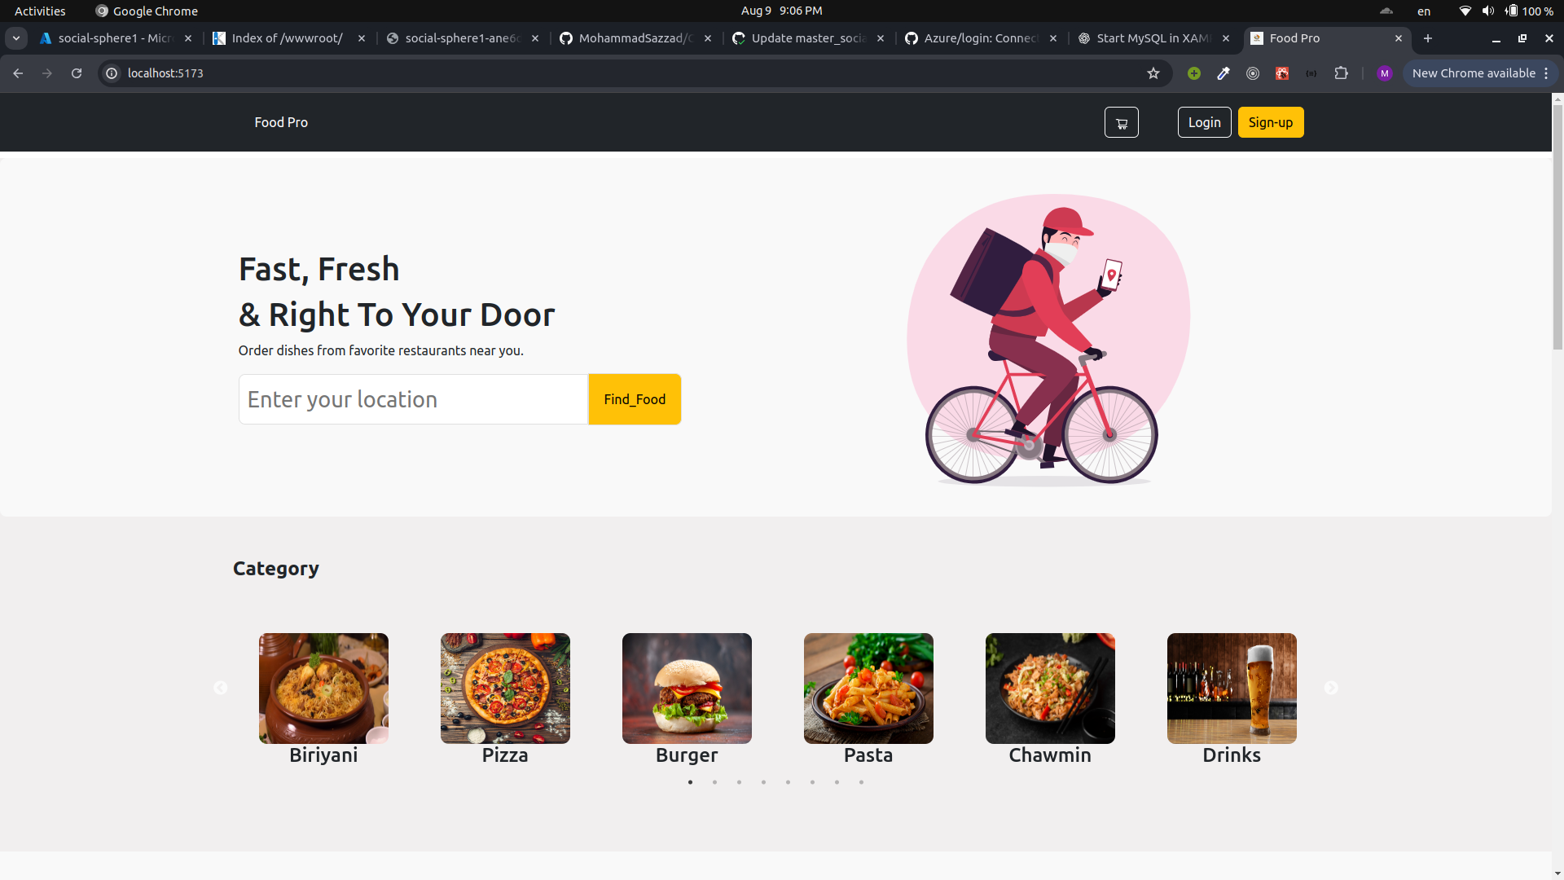This screenshot has height=880, width=1564.
Task: Close the Index of /wwwroot/ tab
Action: [362, 38]
